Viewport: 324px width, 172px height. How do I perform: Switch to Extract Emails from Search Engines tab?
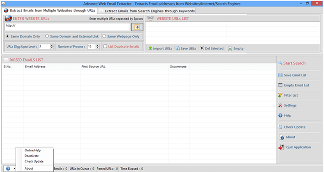[147, 11]
